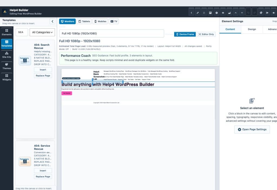Open the Elements sidebar panel
Screen dimensions: 277x190
(x=7, y=32)
